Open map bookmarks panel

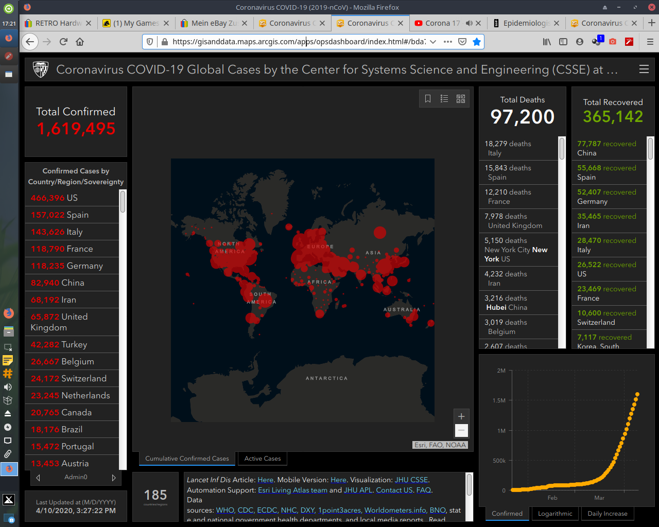pos(428,99)
